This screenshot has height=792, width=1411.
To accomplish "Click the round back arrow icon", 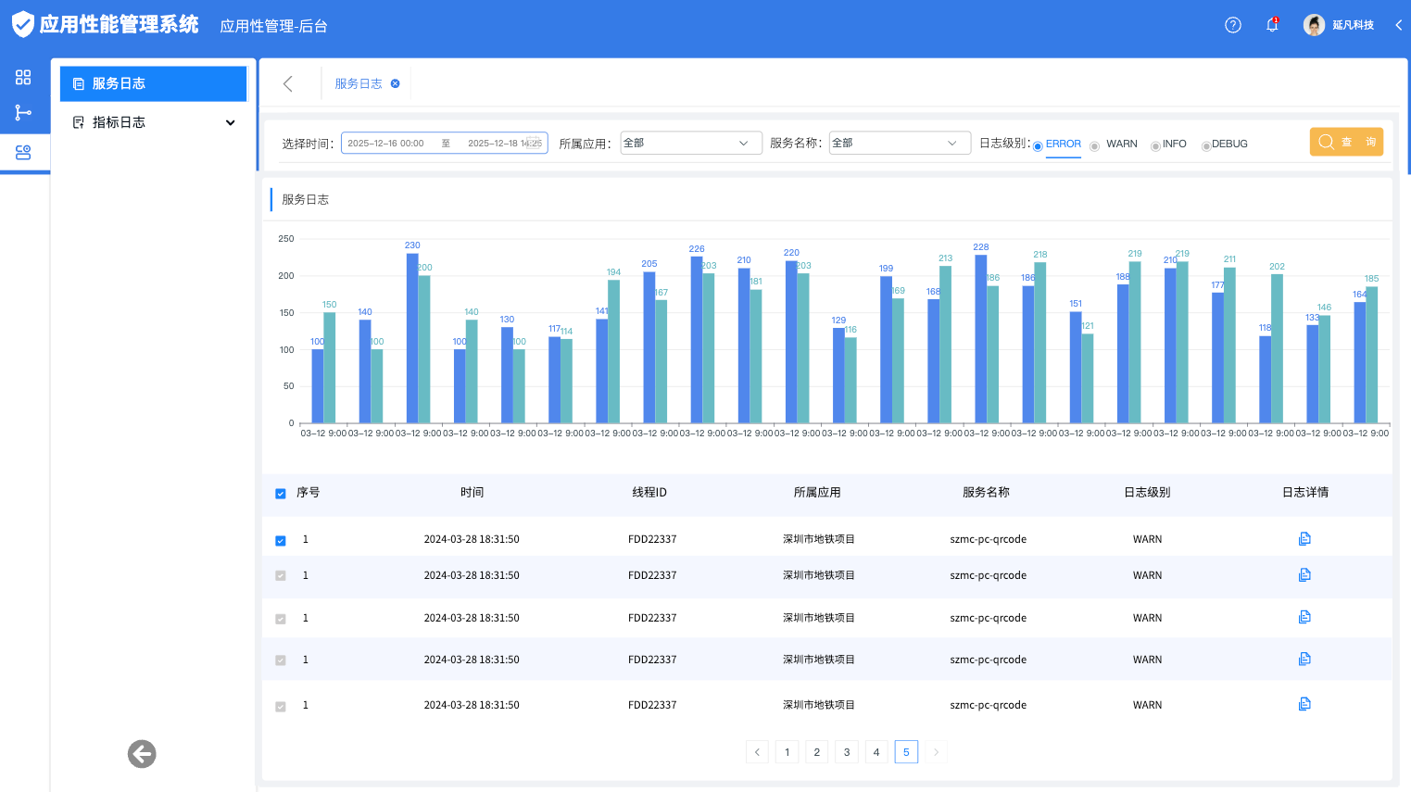I will click(x=142, y=754).
